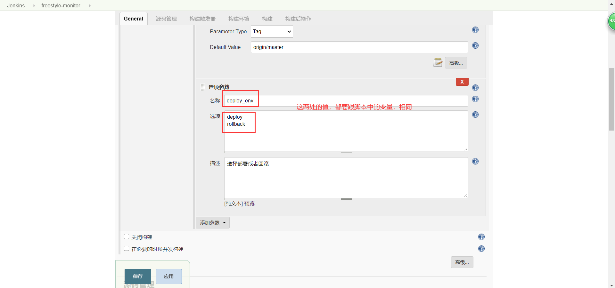Switch to the 构建触发器 tab

coord(202,19)
